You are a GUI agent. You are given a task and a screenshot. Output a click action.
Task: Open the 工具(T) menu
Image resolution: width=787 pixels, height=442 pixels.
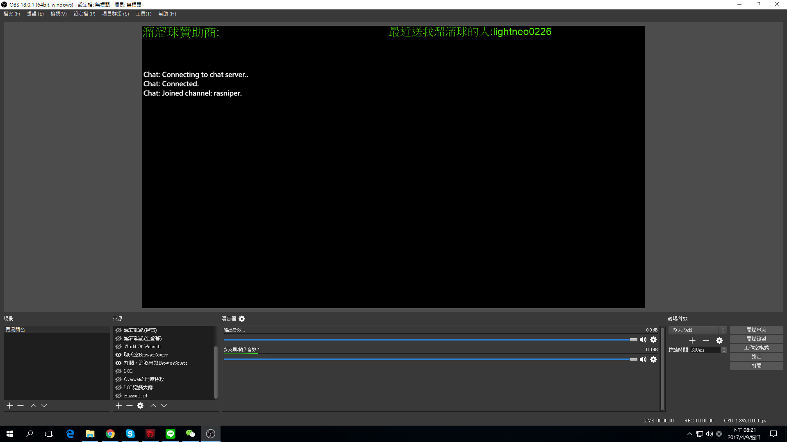point(143,14)
